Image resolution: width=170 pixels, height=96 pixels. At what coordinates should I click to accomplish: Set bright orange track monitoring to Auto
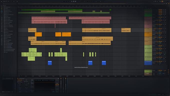click(155, 33)
